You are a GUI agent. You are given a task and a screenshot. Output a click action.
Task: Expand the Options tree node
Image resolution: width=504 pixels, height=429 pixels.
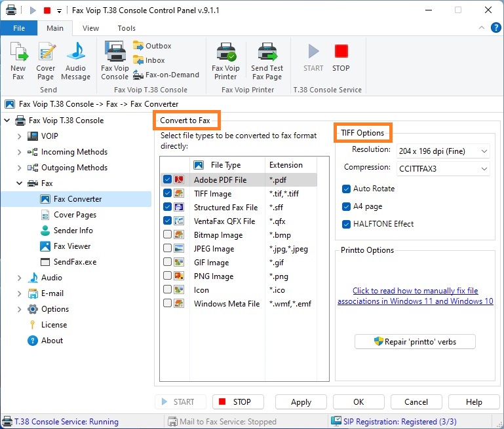tap(19, 309)
